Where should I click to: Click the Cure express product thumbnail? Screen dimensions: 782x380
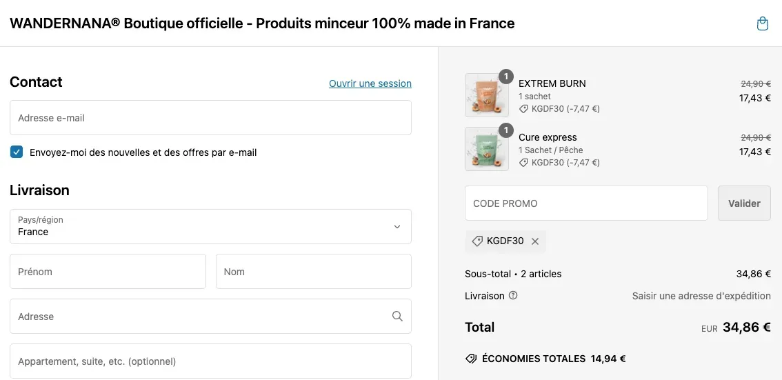(x=487, y=149)
